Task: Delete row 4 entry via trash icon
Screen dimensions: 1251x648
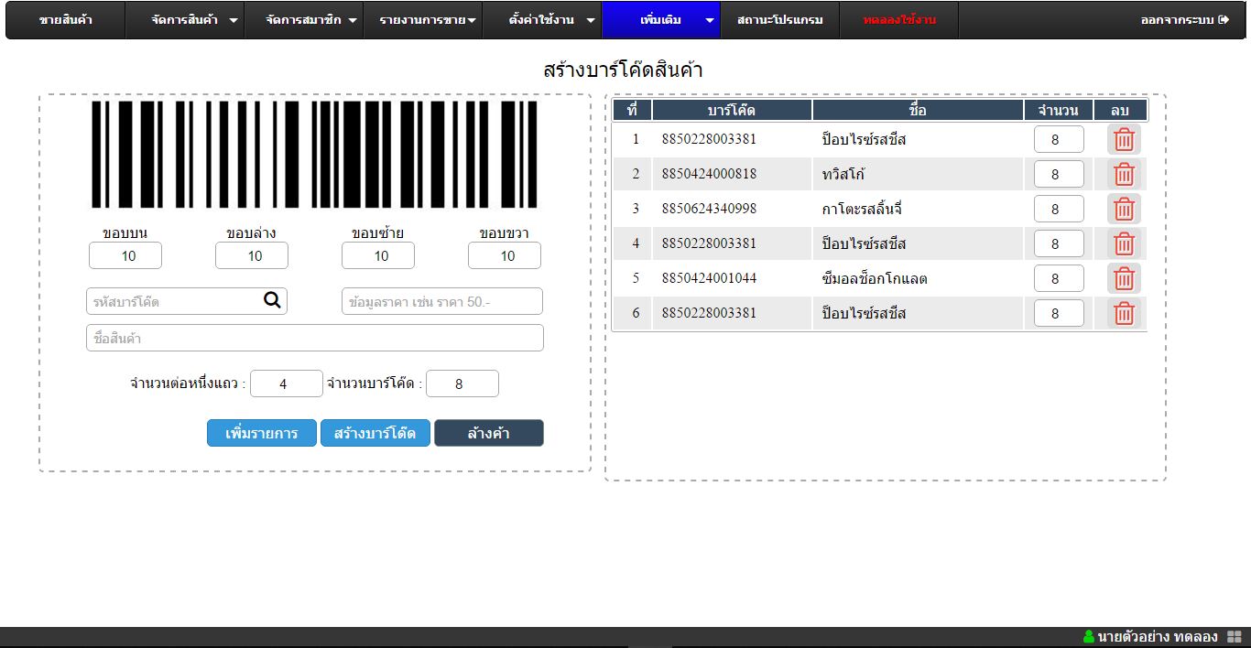Action: (x=1124, y=244)
